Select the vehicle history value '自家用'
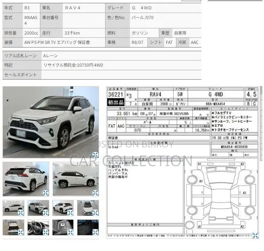The image size is (264, 251). 180,33
